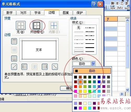Click the 自动 color combo field

pos(82,64)
